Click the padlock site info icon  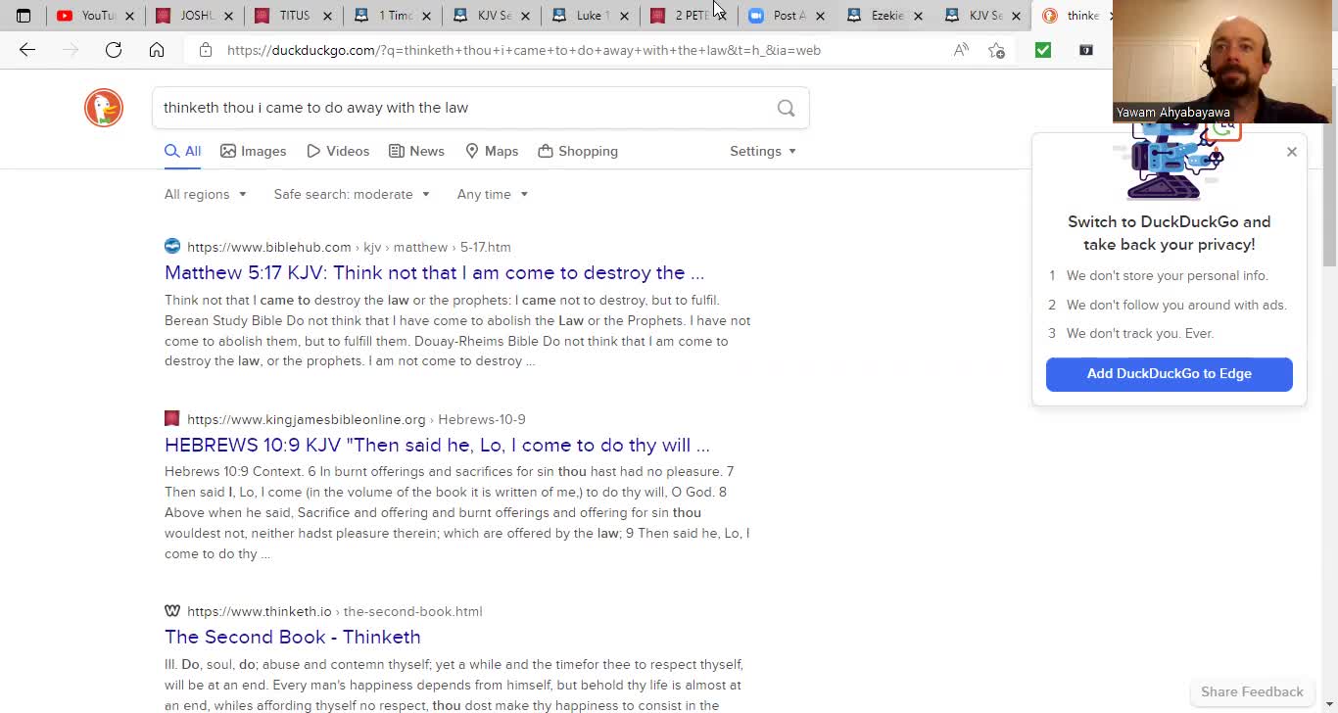[x=206, y=50]
